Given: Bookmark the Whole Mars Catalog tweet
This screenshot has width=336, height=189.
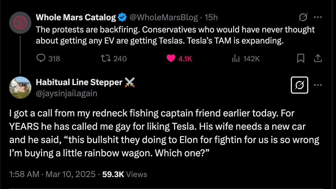Looking at the screenshot, I should click(x=301, y=58).
